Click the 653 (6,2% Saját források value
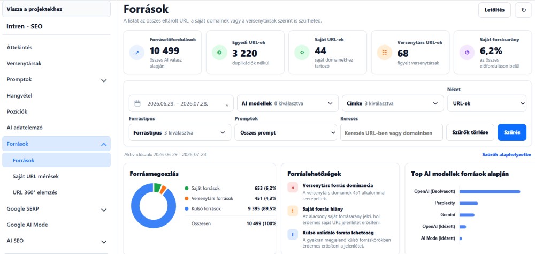Image resolution: width=535 pixels, height=254 pixels. 265,189
